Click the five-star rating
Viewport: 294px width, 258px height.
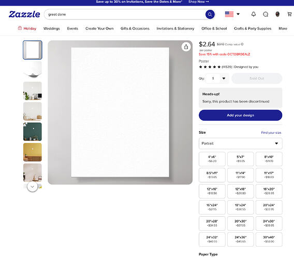click(x=210, y=67)
